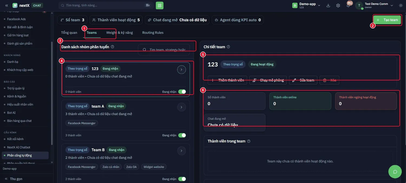The width and height of the screenshot is (406, 183).
Task: Click the Facebook Ads sidebar bullet icon
Action: [x=5, y=19]
